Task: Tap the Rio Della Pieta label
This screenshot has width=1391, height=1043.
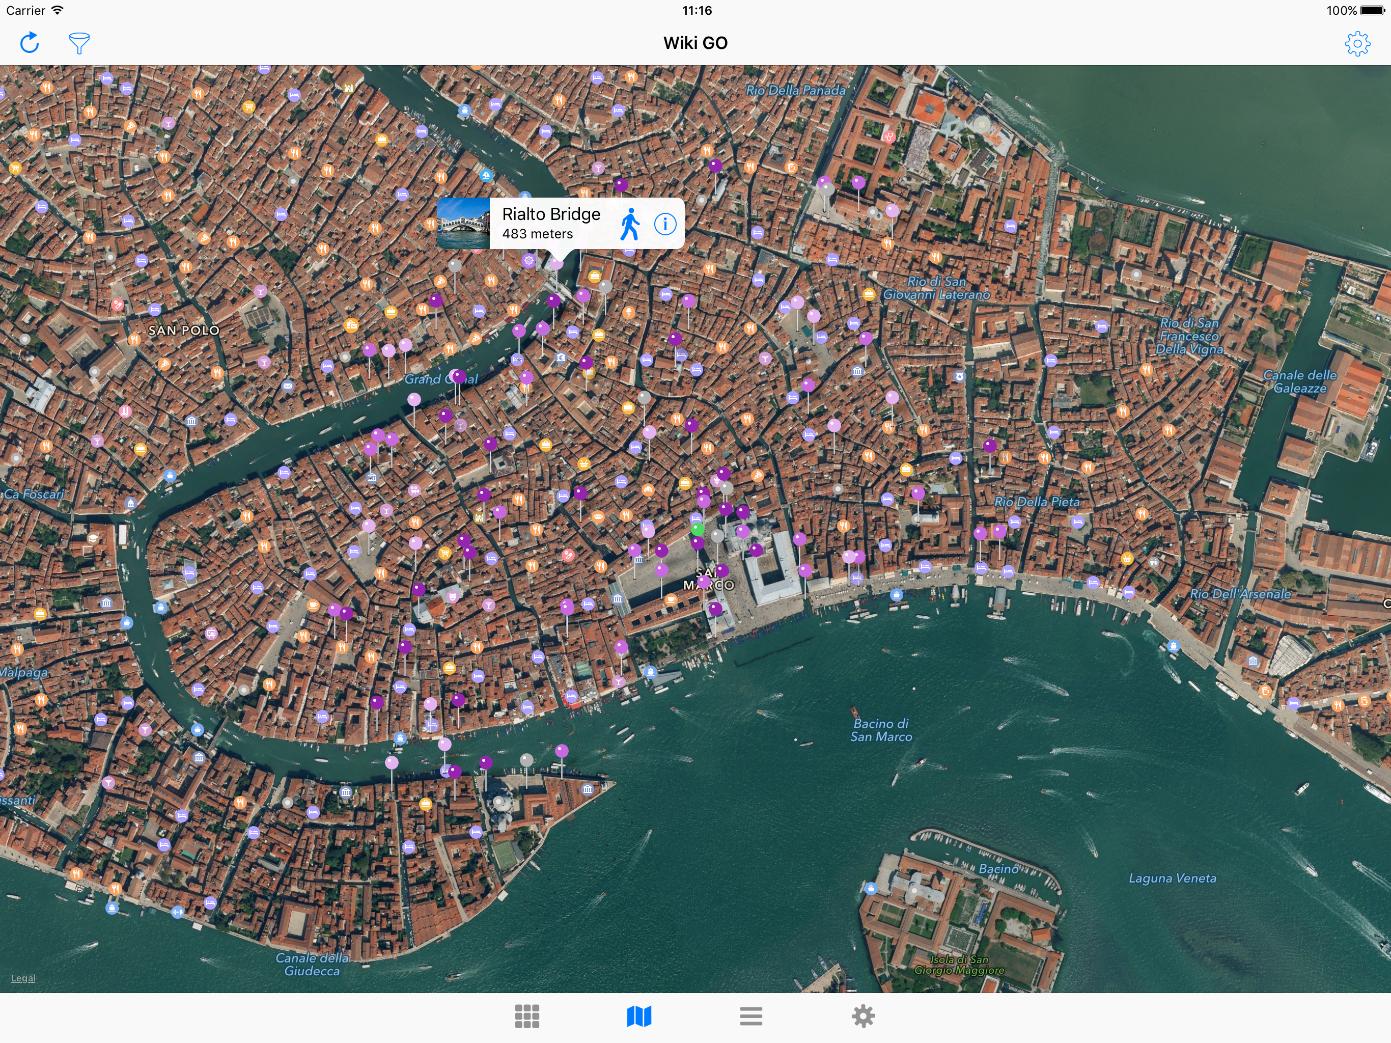Action: (x=1037, y=502)
